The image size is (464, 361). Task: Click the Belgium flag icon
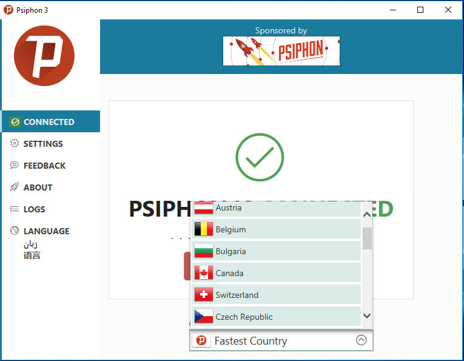point(204,229)
